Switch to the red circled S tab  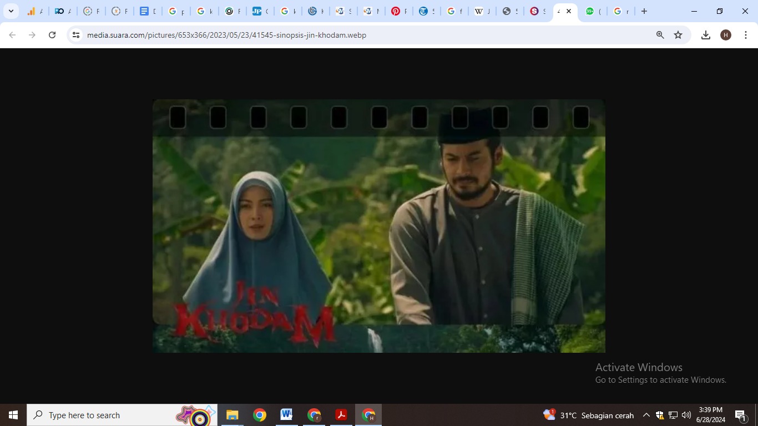coord(537,11)
